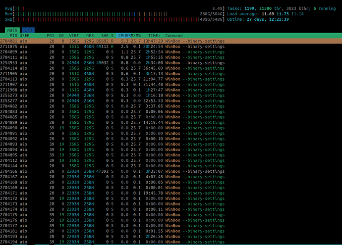The width and height of the screenshot is (342, 245).
Task: Click the 481G/548G swap usage value
Action: (211, 19)
